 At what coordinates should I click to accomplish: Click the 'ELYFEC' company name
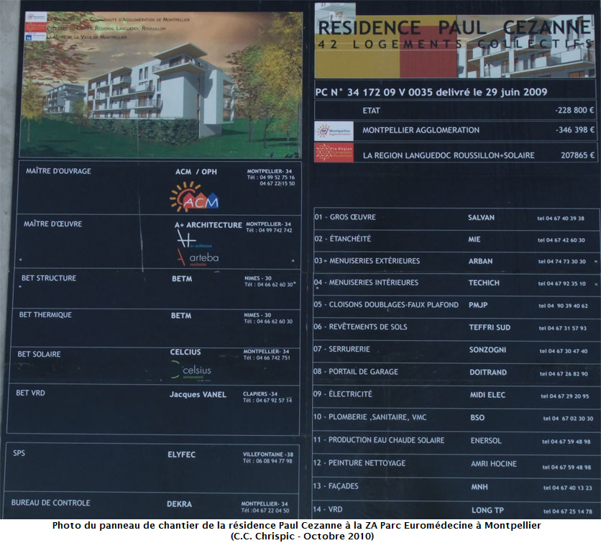click(181, 455)
